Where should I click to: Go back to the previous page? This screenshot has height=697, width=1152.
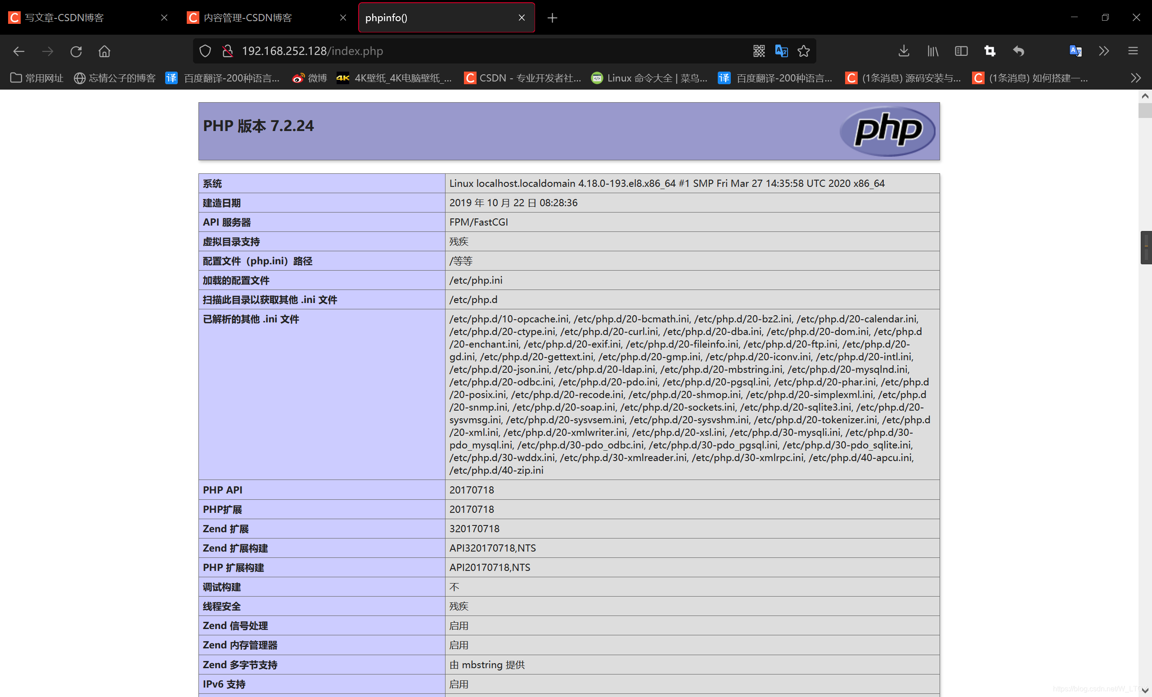pyautogui.click(x=19, y=51)
